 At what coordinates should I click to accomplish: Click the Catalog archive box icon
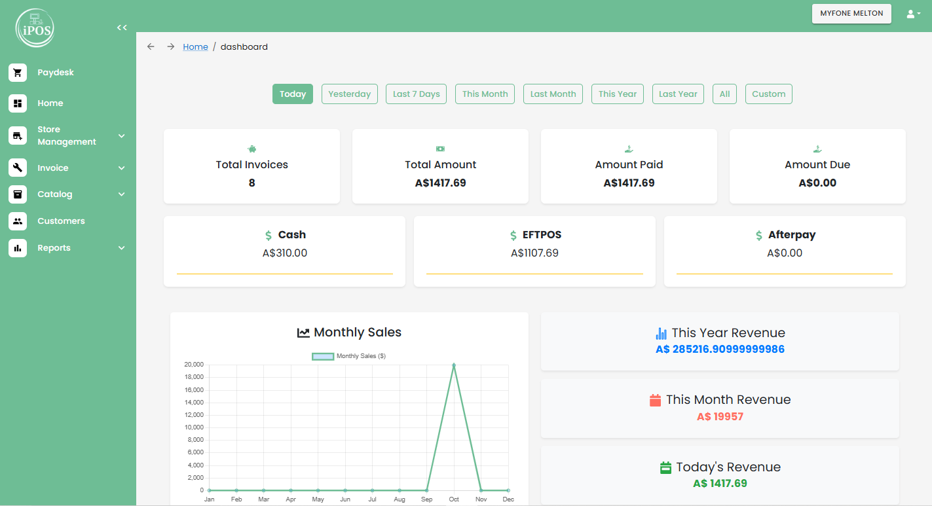18,194
